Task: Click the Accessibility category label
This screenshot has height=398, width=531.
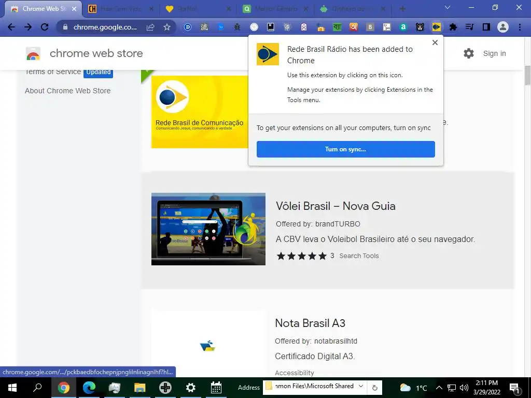Action: coord(295,373)
